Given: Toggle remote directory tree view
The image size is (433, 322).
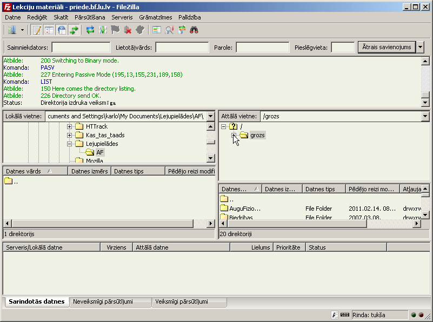Looking at the screenshot, I should tap(62, 30).
